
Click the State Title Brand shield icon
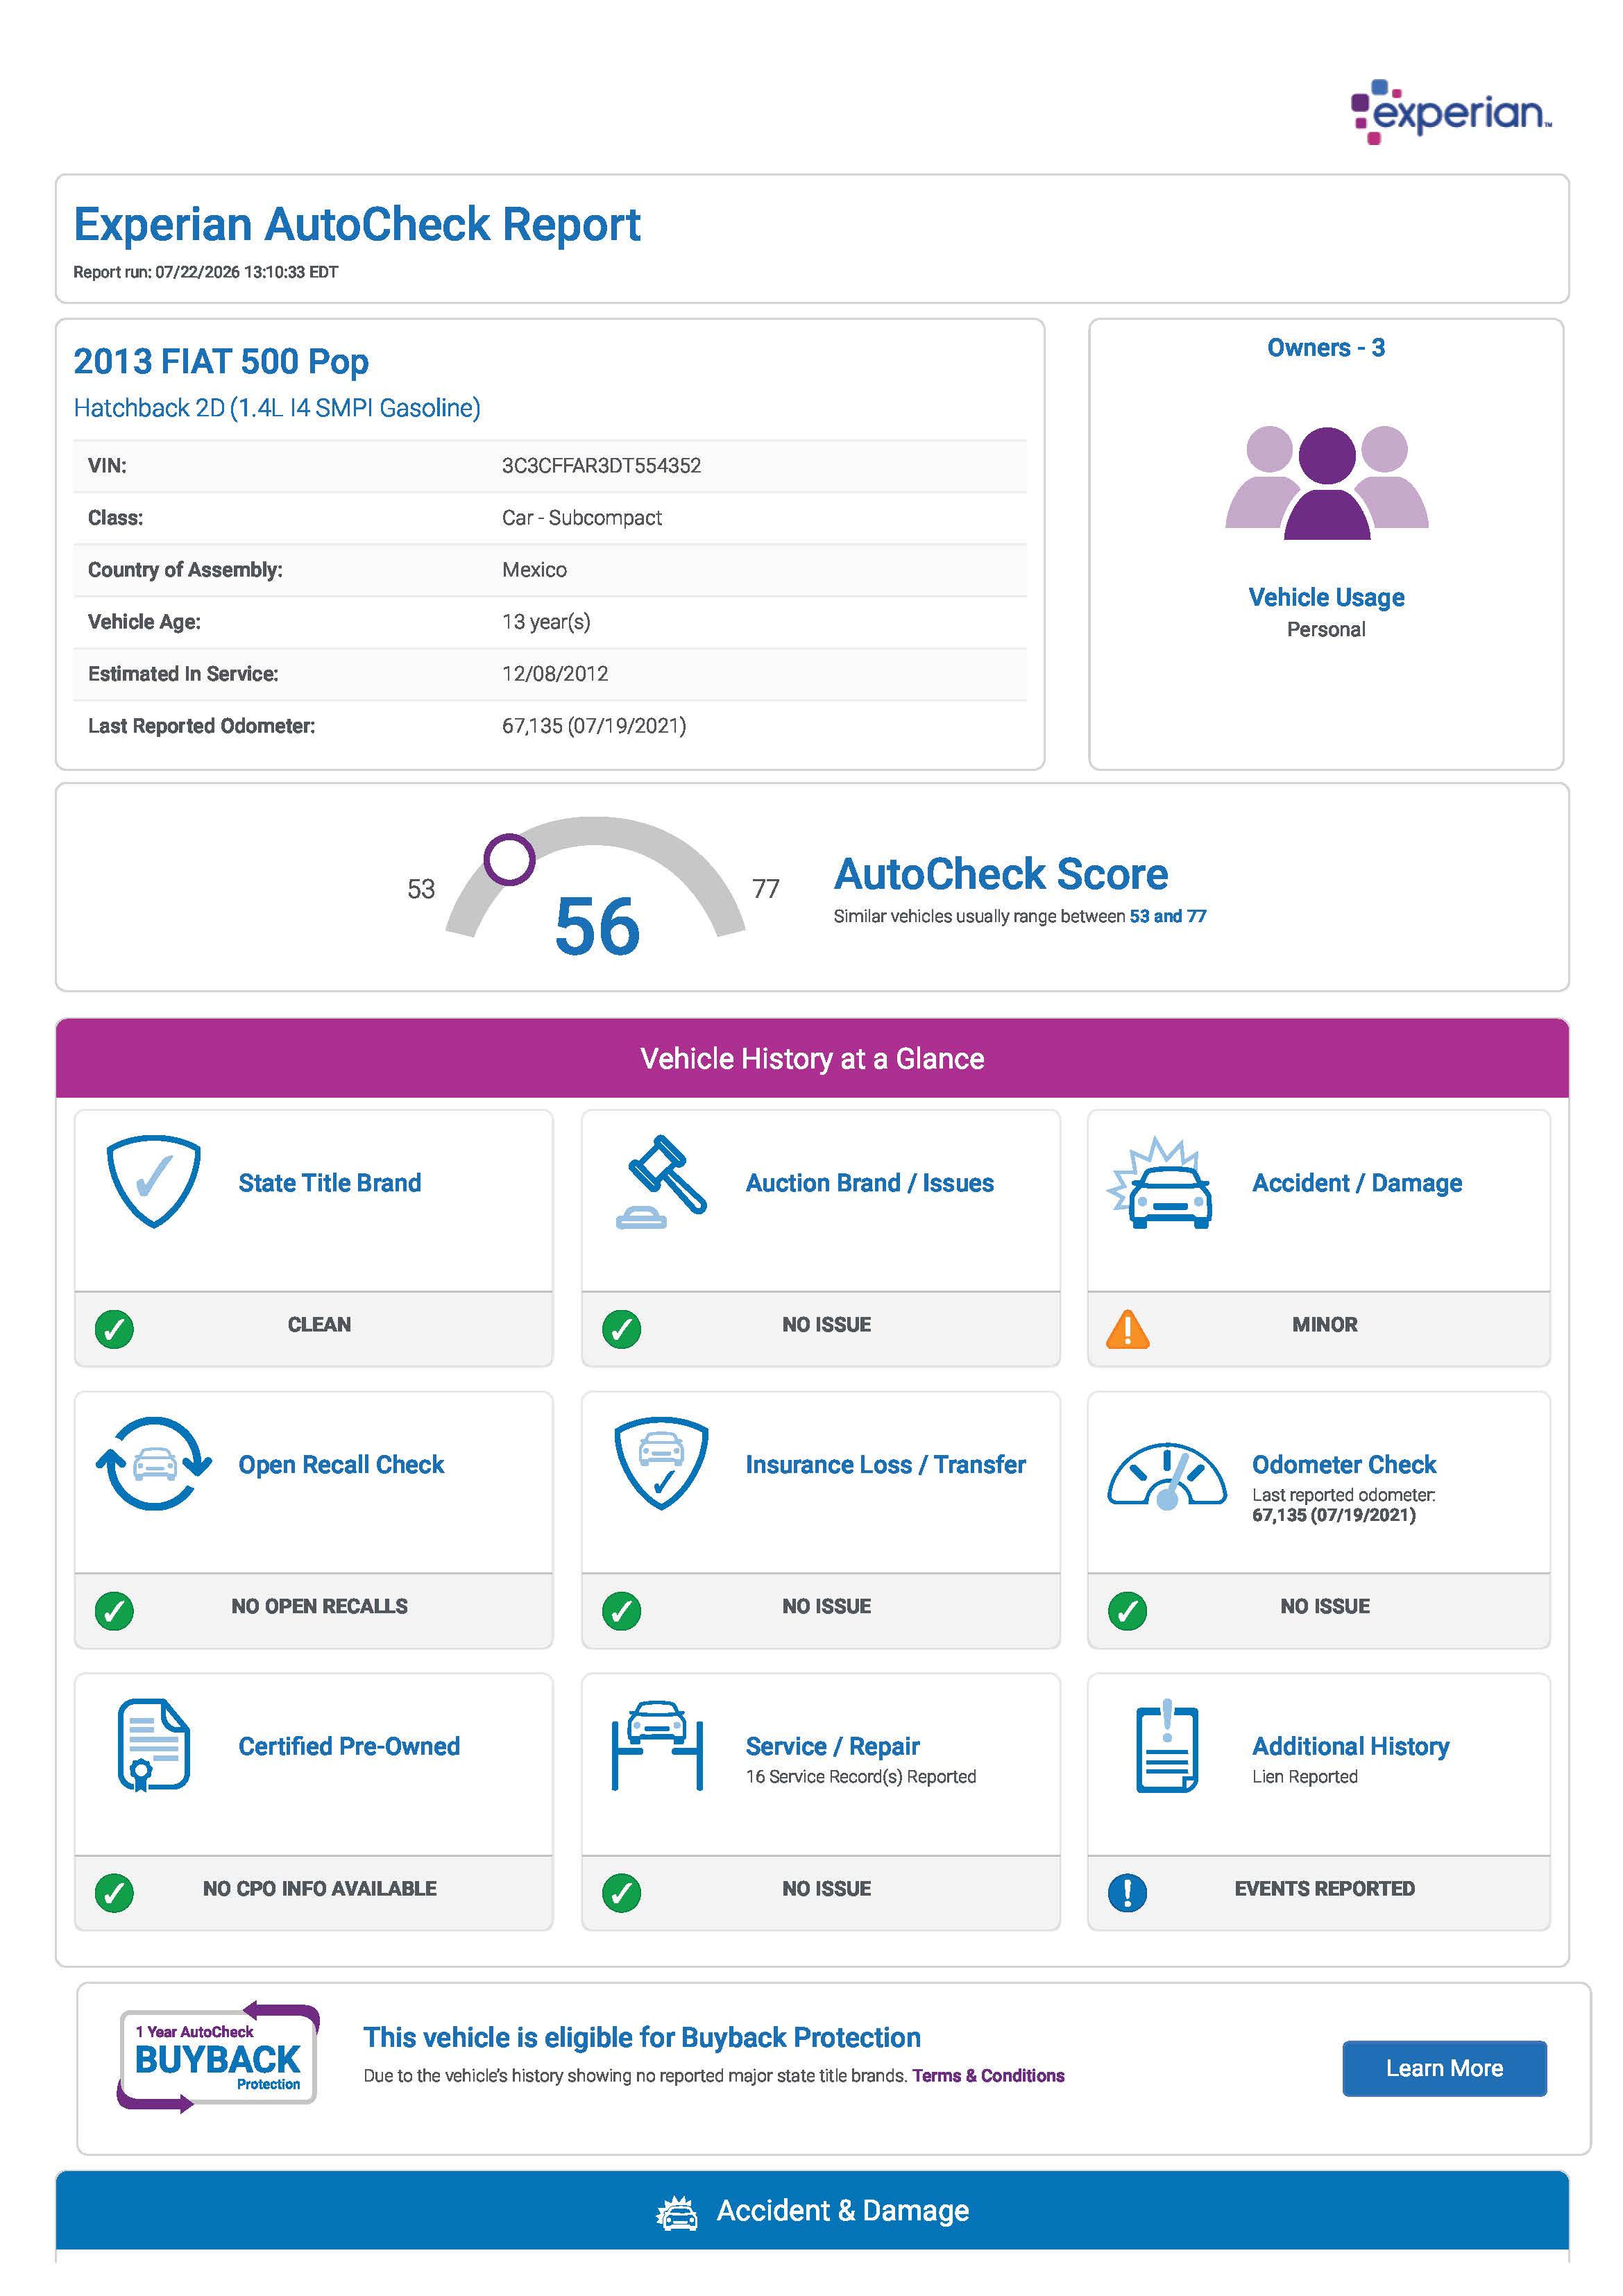[x=153, y=1181]
